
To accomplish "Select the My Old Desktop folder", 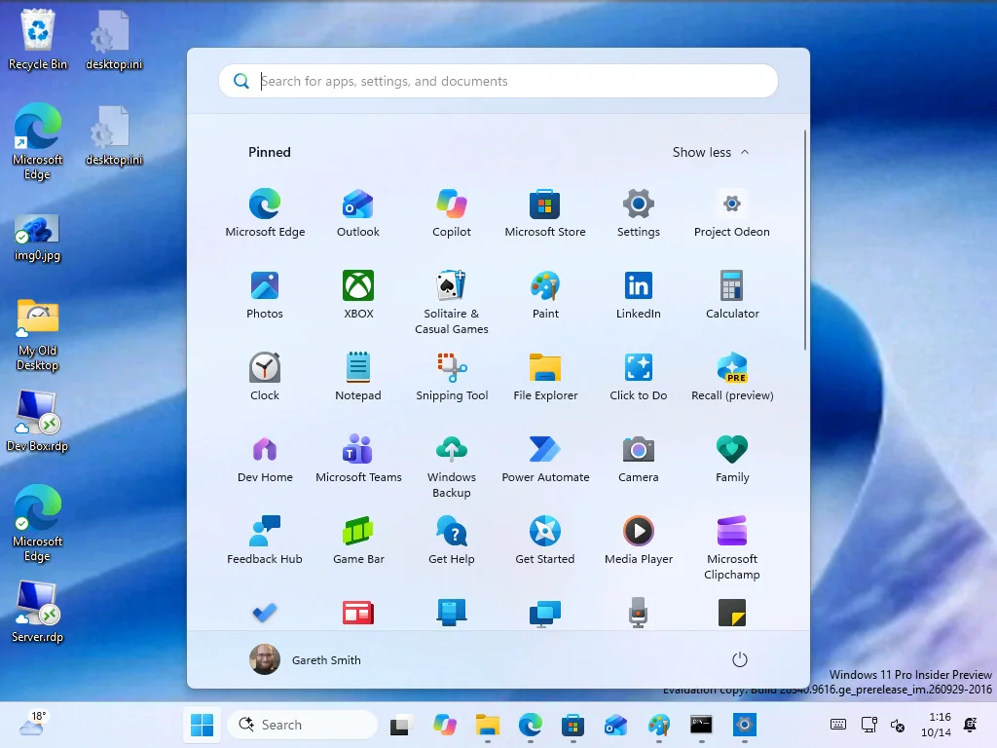I will coord(38,335).
